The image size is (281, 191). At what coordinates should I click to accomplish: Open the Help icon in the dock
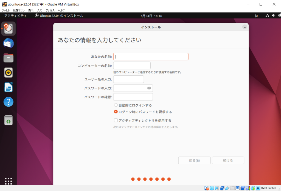click(x=9, y=102)
